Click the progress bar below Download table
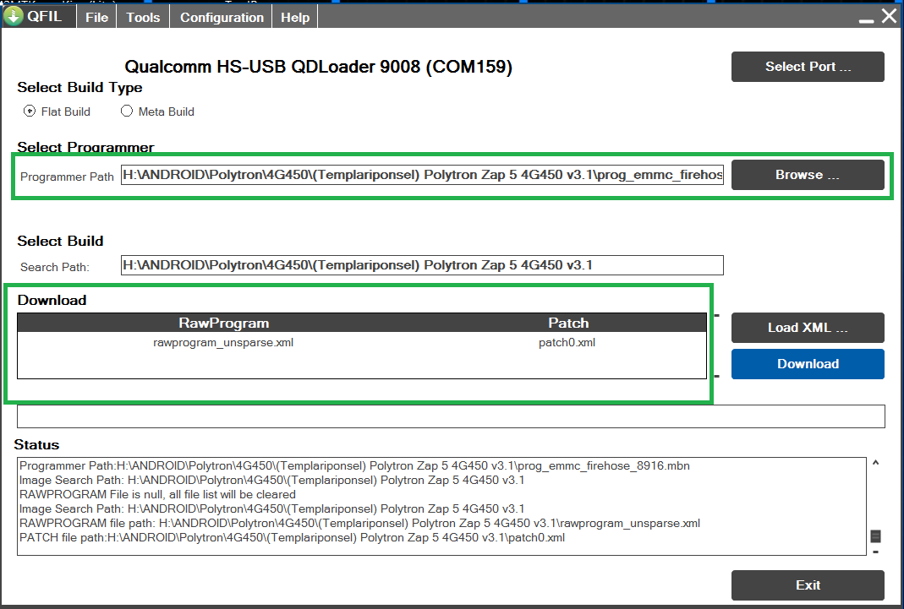Viewport: 904px width, 609px height. pyautogui.click(x=451, y=416)
